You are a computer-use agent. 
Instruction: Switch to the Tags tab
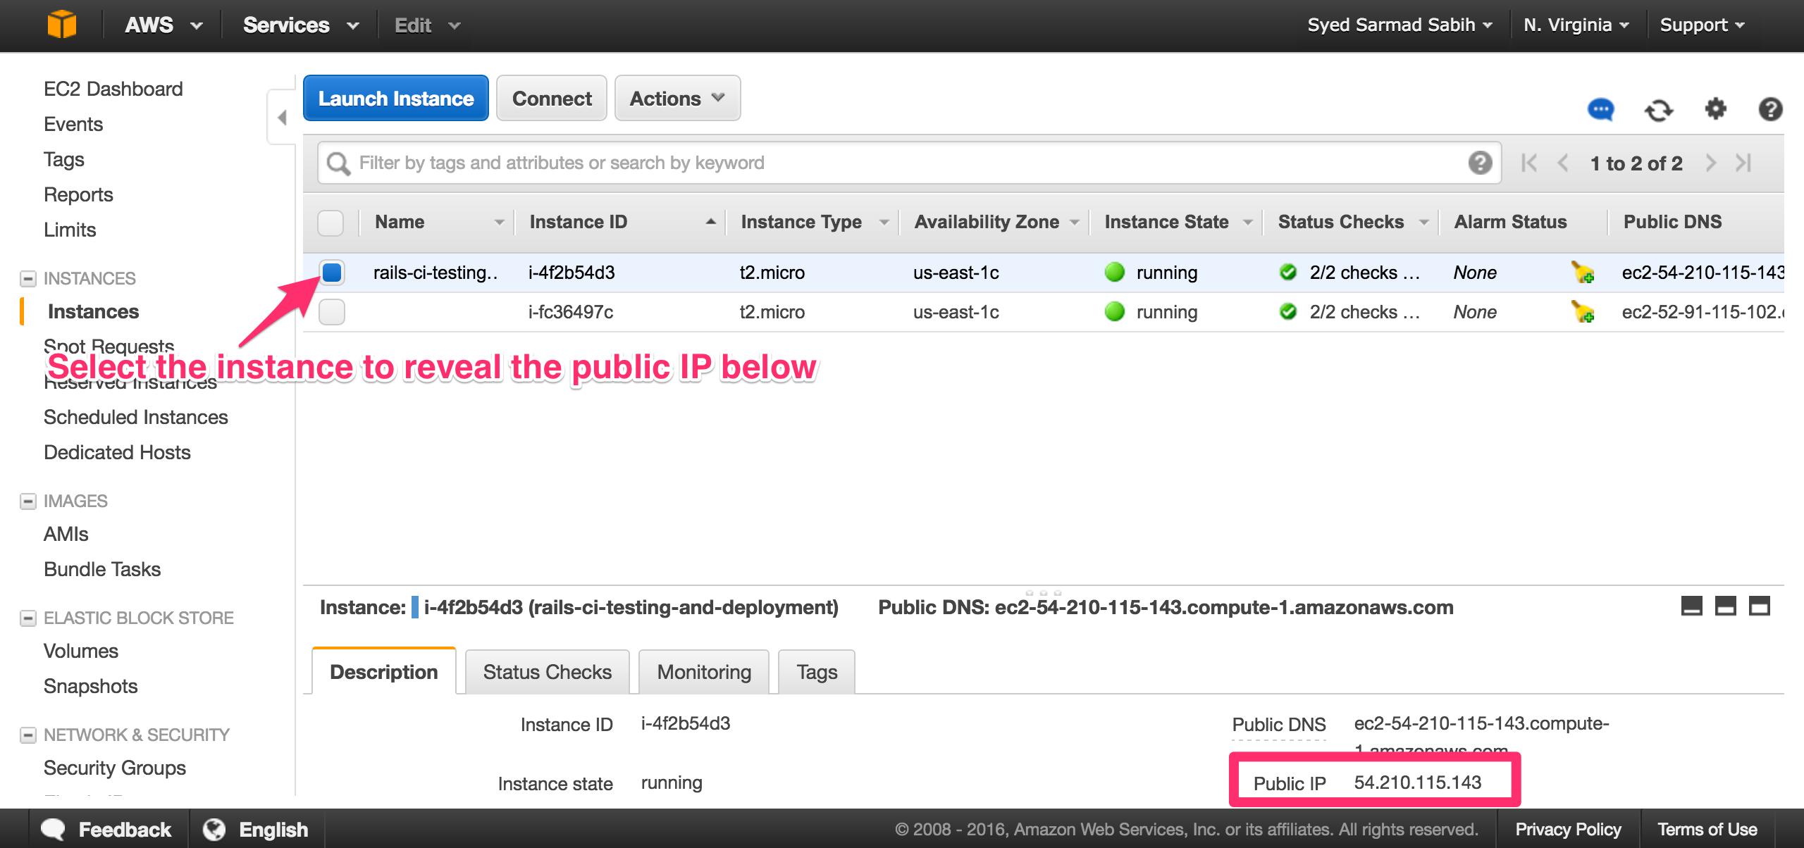[817, 672]
